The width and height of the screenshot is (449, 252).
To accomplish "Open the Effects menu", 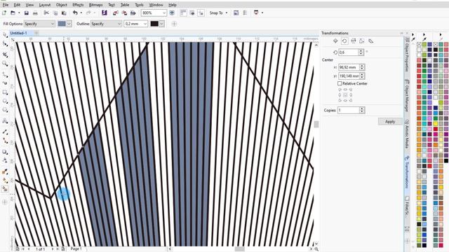I will click(x=78, y=5).
